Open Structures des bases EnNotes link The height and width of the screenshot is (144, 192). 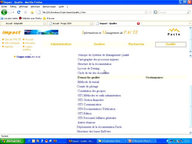tap(94, 131)
